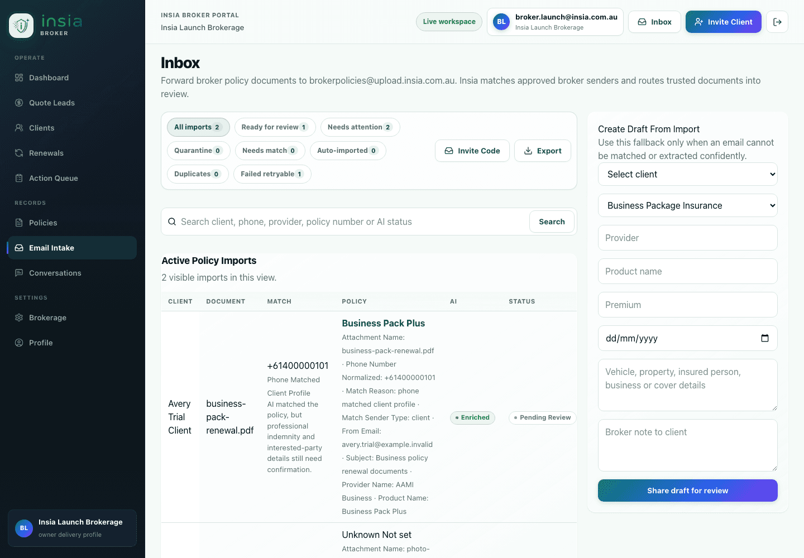Click the Avery Trial Client cell
Screen dimensions: 804x558
pos(180,417)
